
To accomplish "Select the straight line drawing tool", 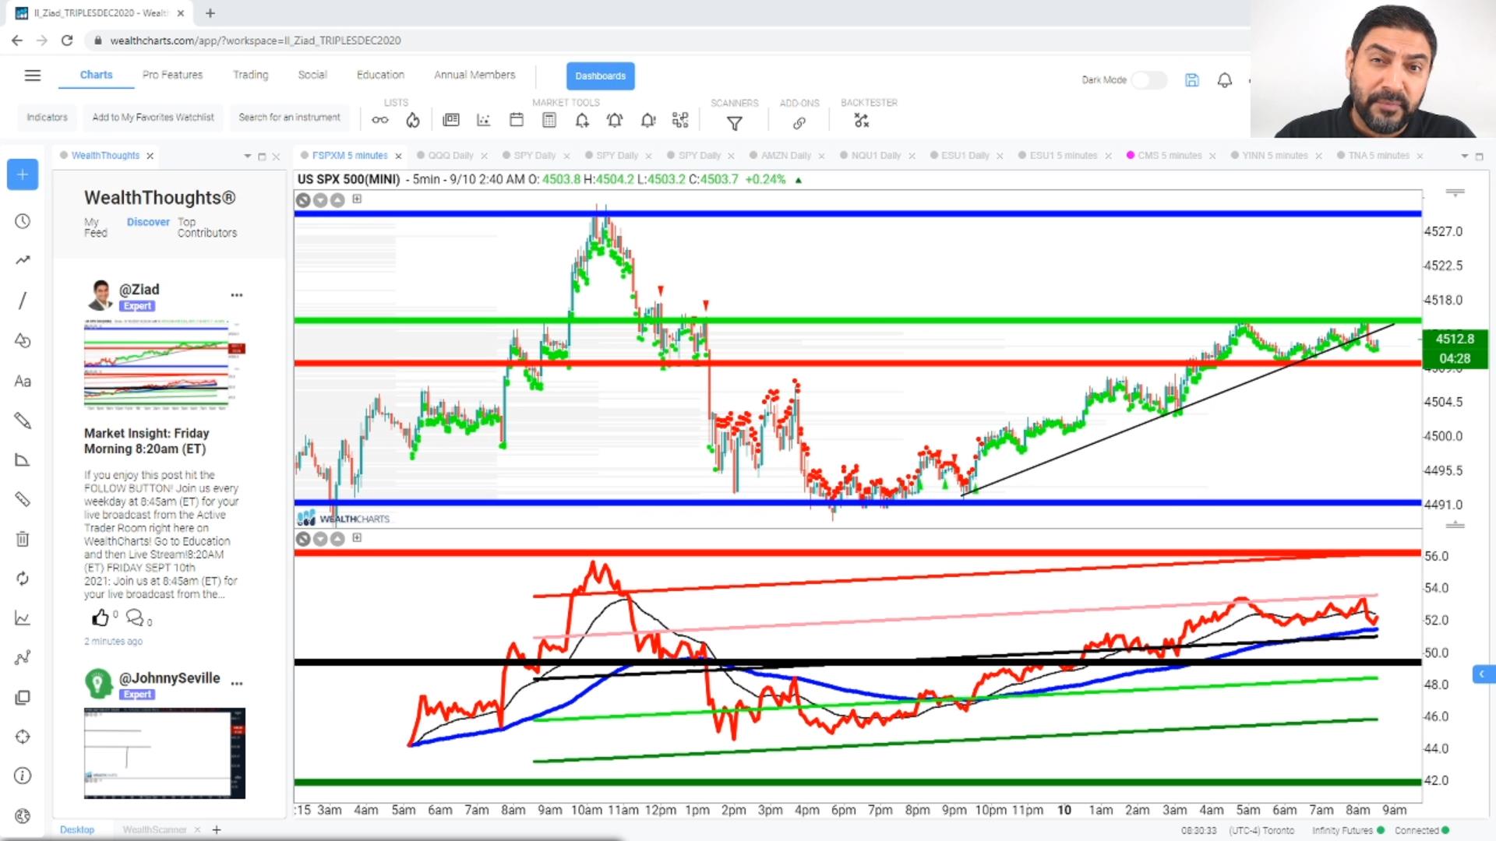I will coord(23,301).
